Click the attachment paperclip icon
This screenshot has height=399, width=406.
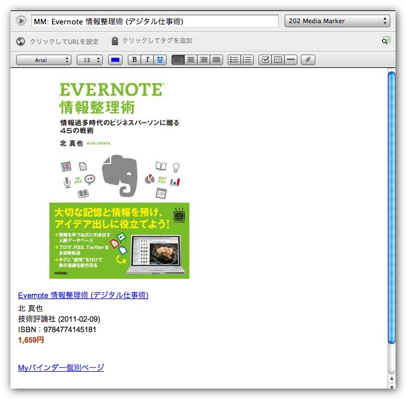point(308,60)
